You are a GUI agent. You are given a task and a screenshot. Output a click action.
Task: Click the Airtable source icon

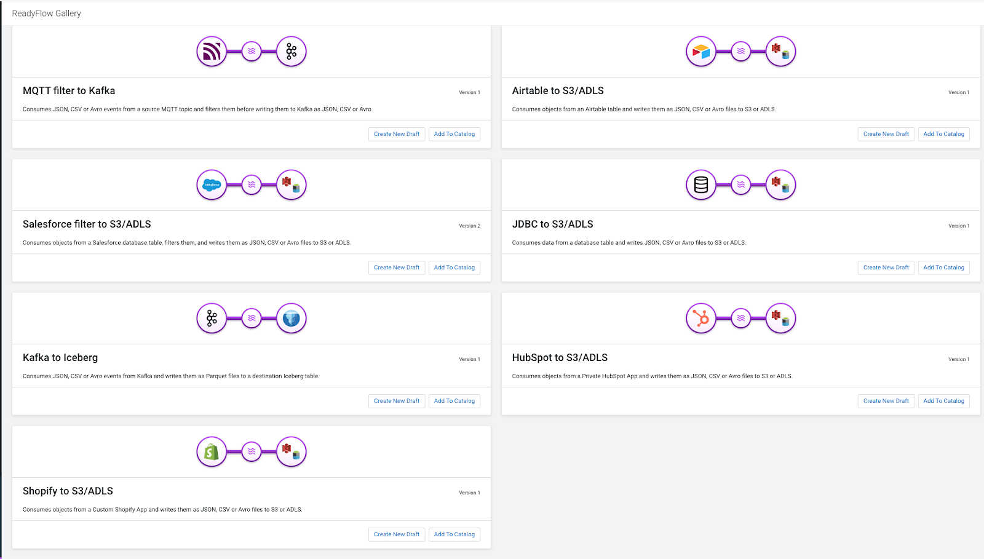[701, 52]
